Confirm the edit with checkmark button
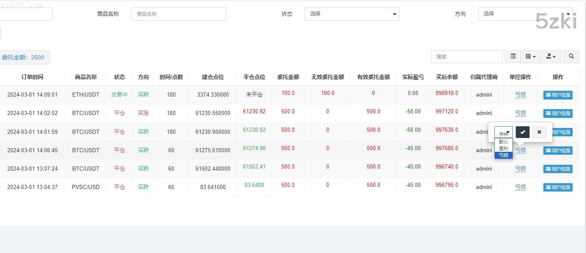Image resolution: width=586 pixels, height=253 pixels. 522,132
